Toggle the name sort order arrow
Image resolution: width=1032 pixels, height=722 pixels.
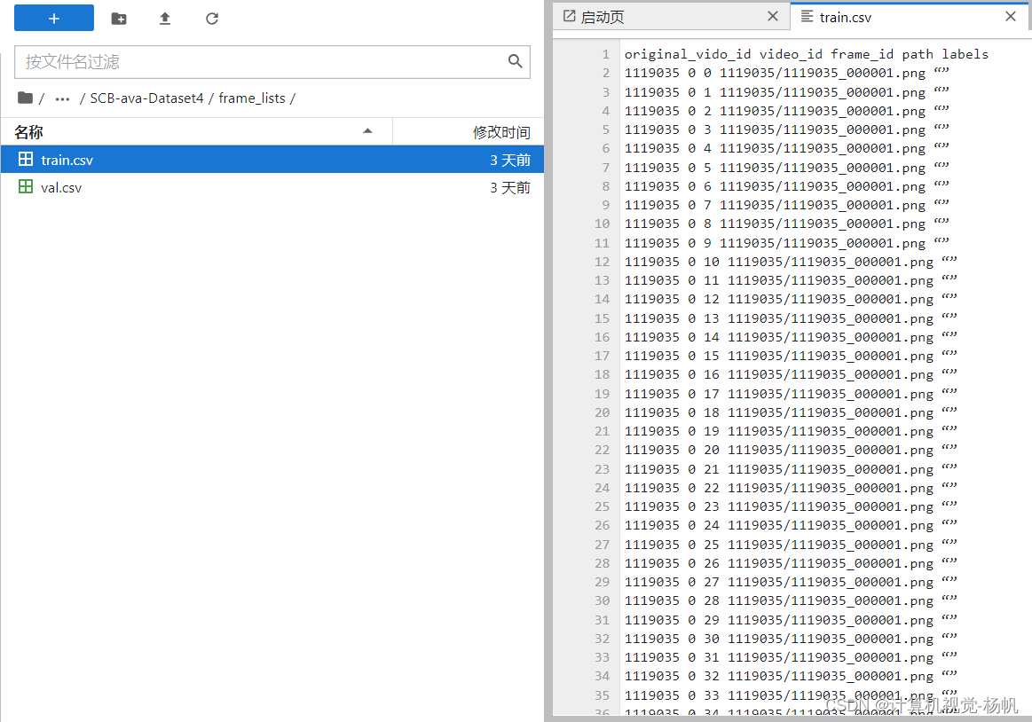[x=368, y=131]
